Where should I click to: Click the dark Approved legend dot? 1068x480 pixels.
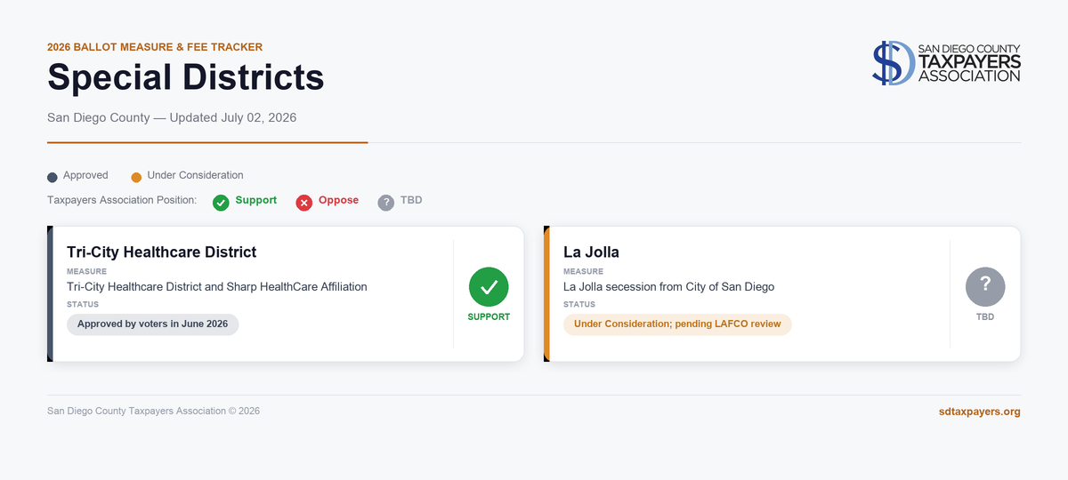pyautogui.click(x=53, y=177)
